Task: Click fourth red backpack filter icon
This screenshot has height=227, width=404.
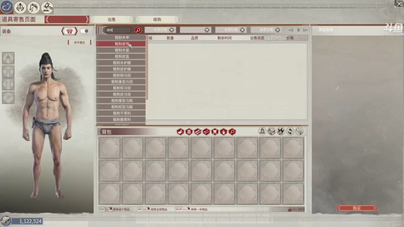Action: pos(207,132)
